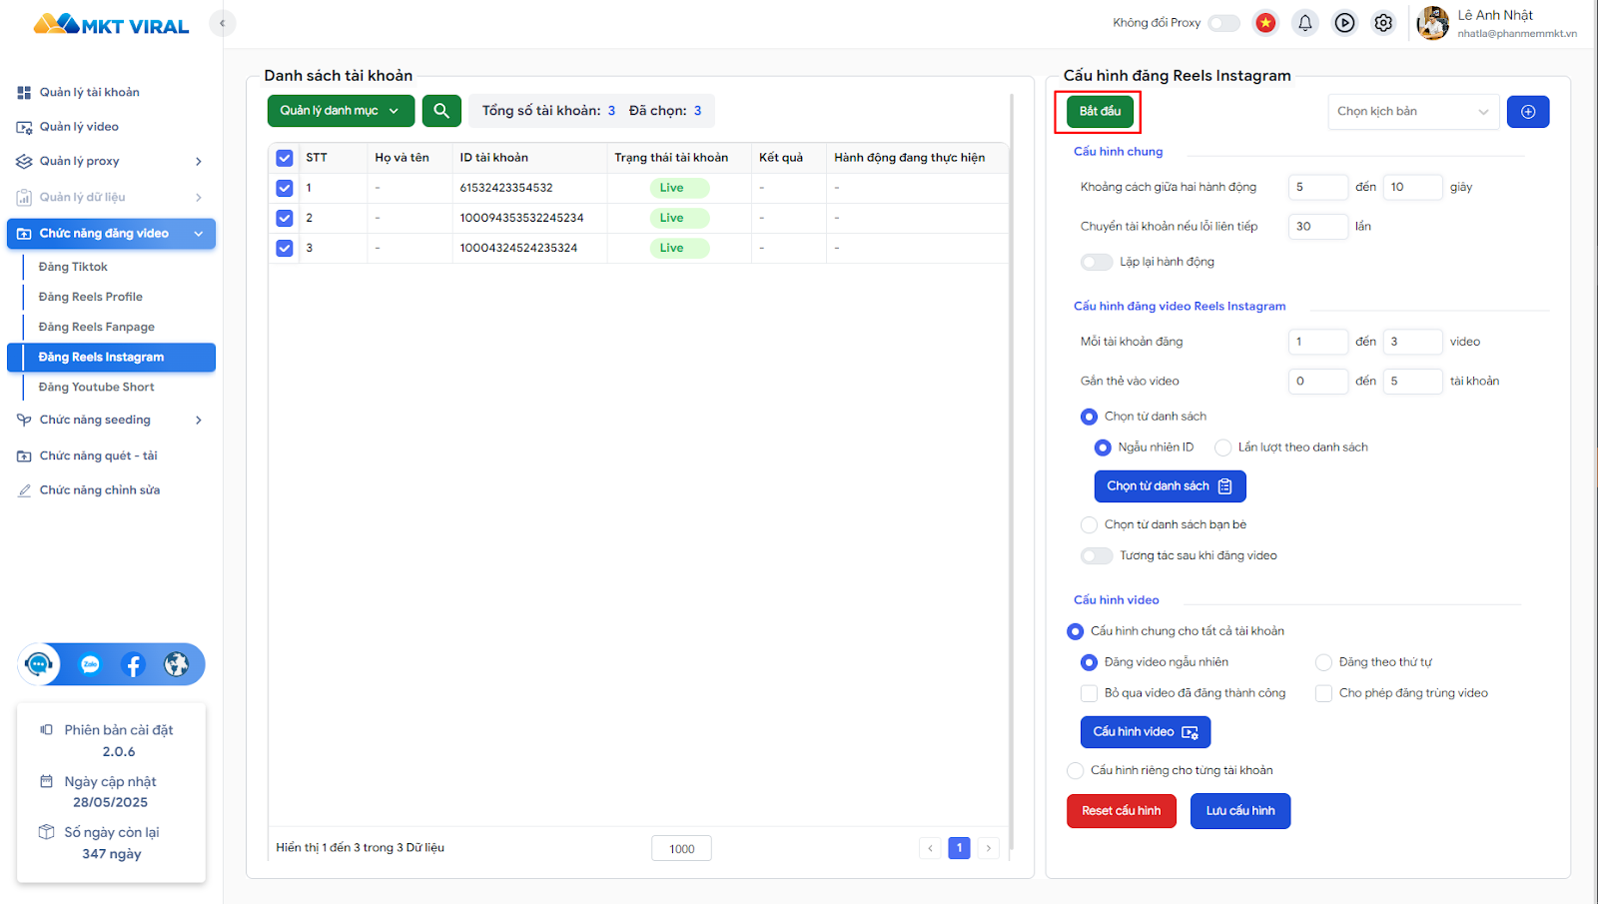
Task: Click the Cấu hình video button
Action: click(1146, 732)
